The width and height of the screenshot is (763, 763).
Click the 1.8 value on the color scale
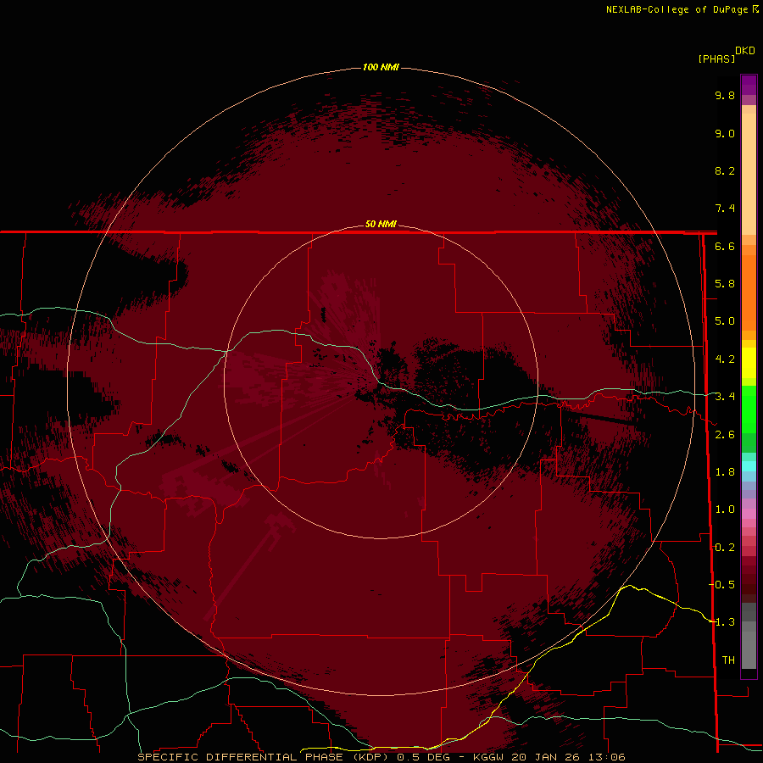pos(725,472)
